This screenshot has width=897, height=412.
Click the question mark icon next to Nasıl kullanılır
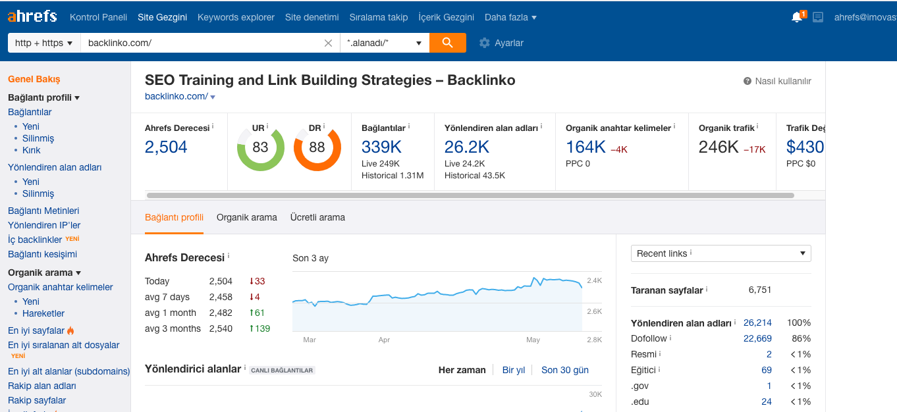[x=747, y=81]
